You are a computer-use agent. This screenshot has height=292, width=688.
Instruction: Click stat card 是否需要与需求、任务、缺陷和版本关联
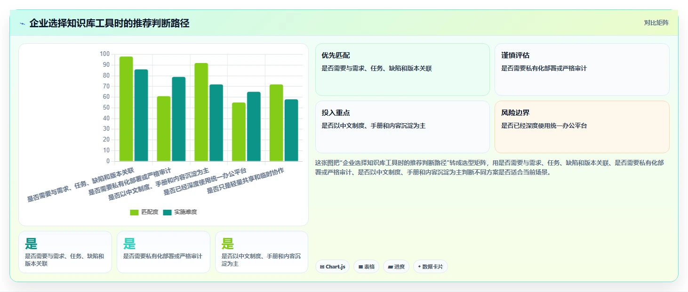click(x=65, y=252)
